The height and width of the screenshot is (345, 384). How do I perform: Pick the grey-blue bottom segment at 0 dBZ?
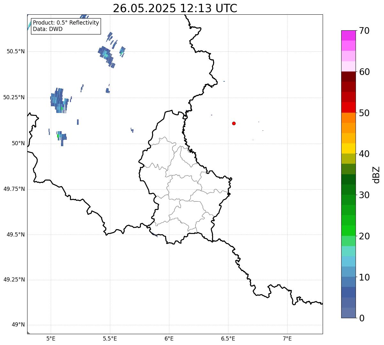(x=348, y=313)
